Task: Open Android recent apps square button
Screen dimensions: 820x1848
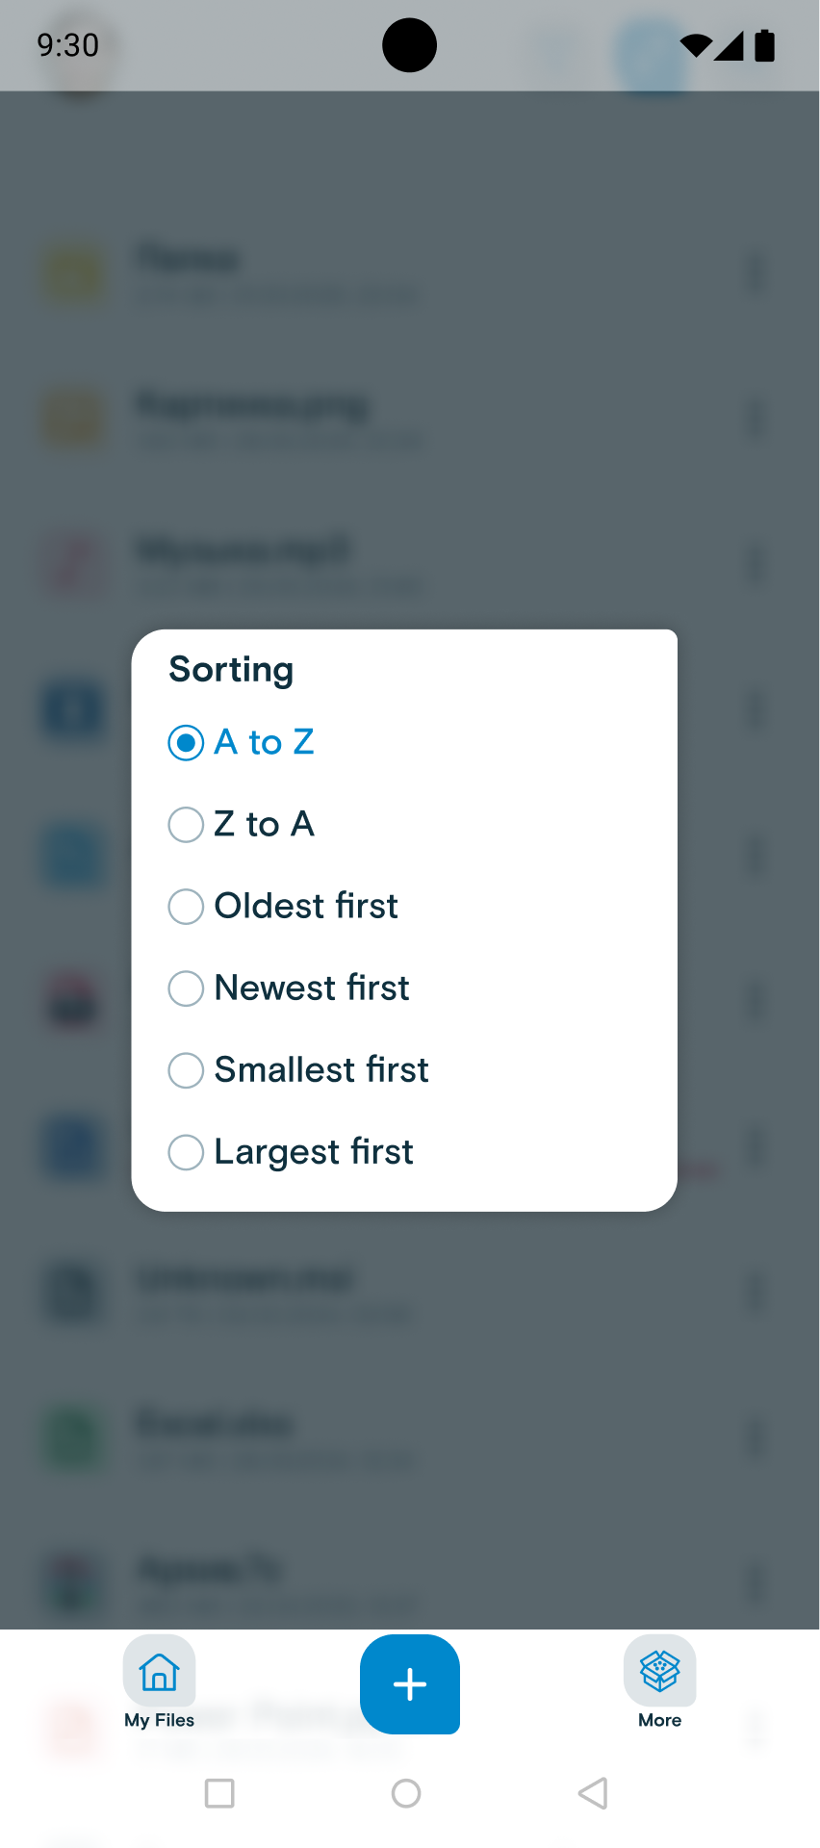Action: [219, 1793]
